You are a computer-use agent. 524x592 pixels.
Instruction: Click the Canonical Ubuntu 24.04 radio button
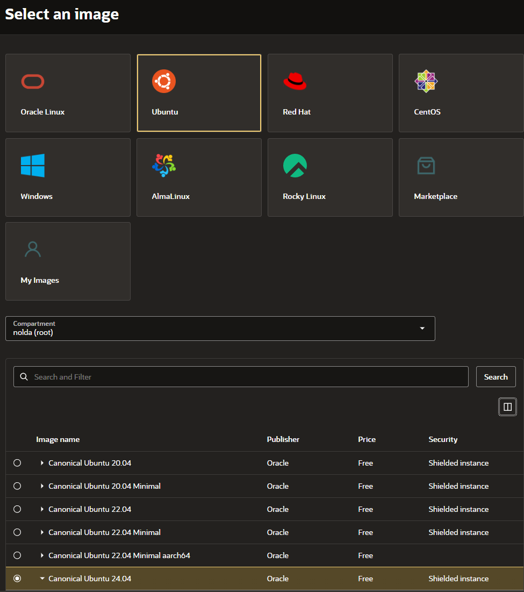(x=17, y=579)
